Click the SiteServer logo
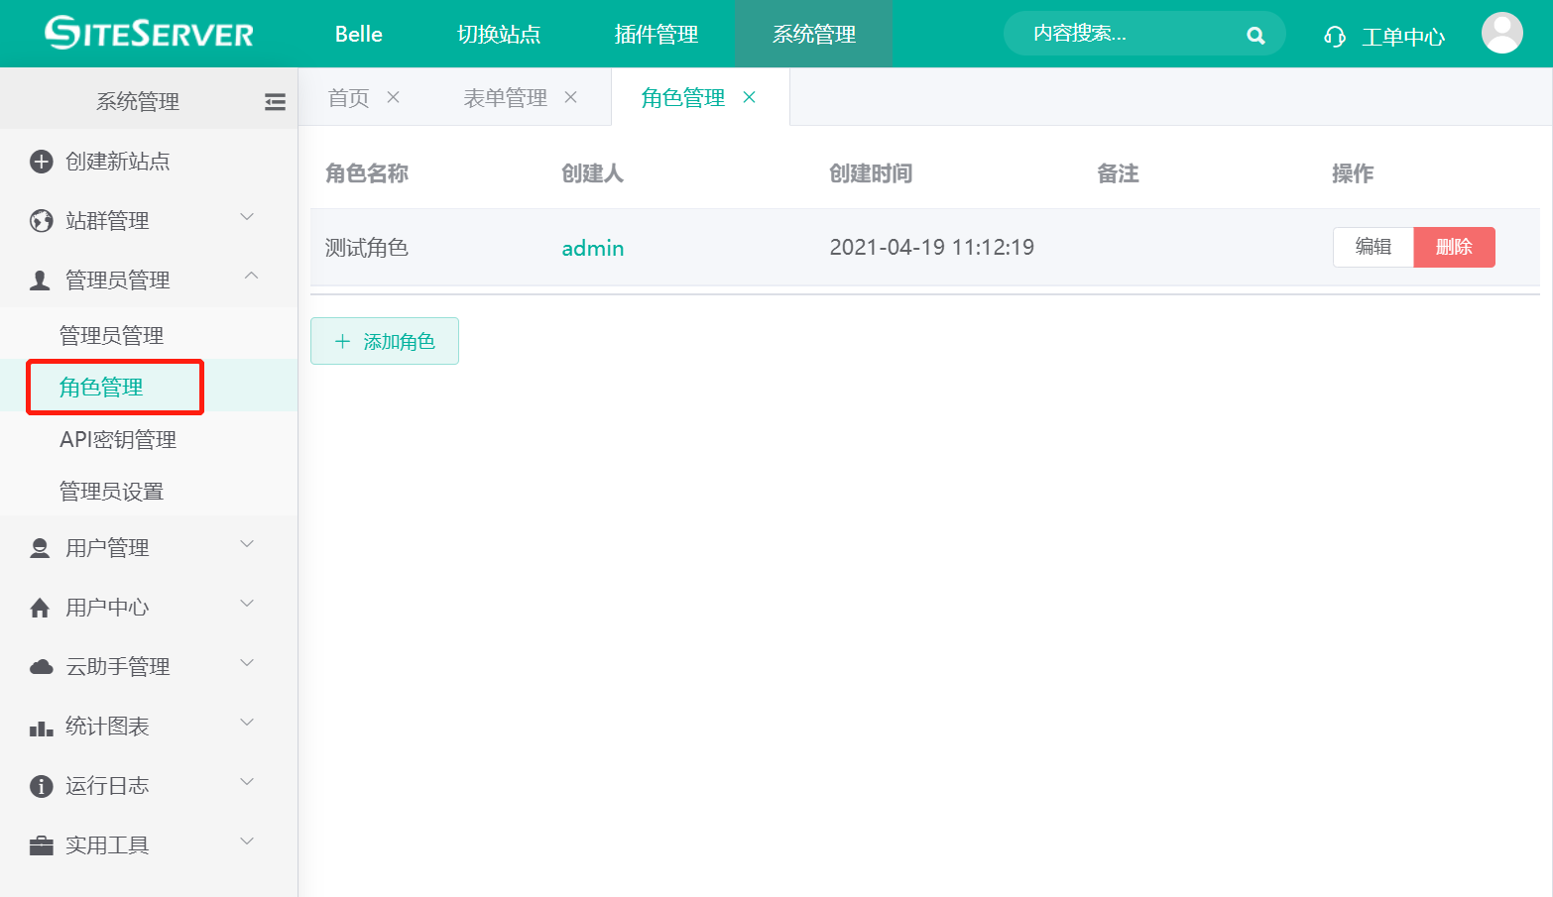 [150, 34]
